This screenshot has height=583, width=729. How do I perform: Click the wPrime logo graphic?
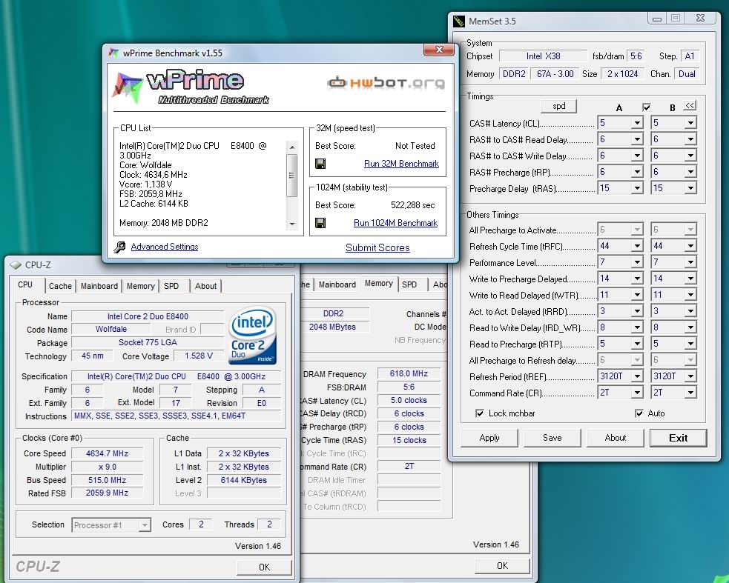[191, 87]
